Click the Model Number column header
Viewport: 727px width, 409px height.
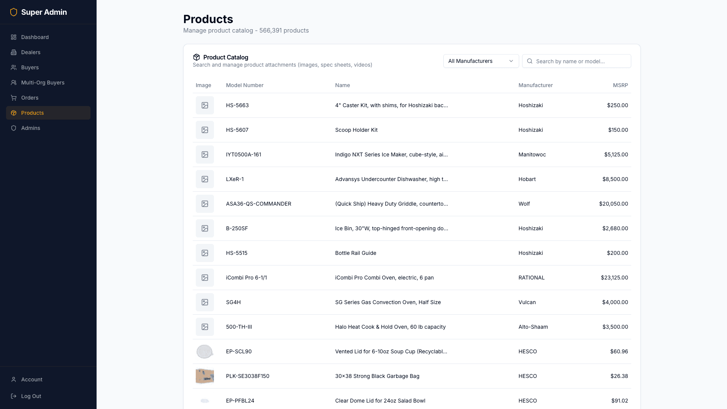tap(245, 85)
